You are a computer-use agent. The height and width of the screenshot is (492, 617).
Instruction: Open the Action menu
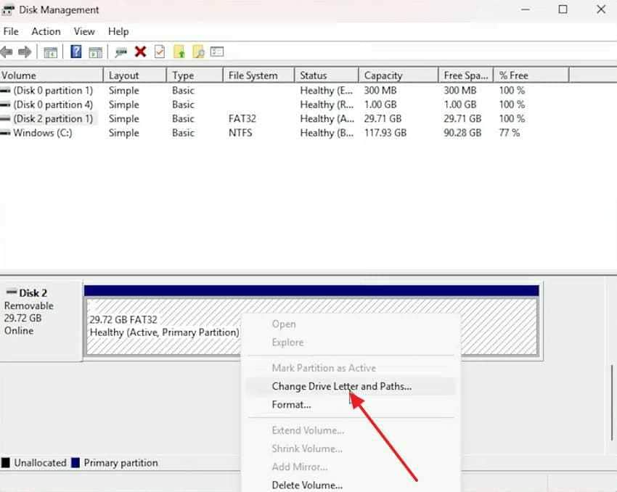point(46,31)
